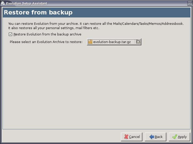The width and height of the screenshot is (193, 144).
Task: Click the 'Evolution Setup Assistant' title bar text
Action: pyautogui.click(x=27, y=4)
